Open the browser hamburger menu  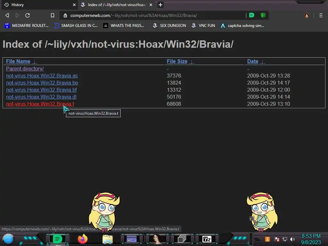(321, 15)
